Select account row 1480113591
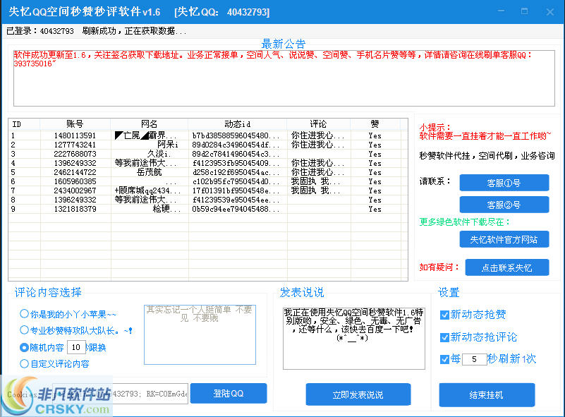 [x=207, y=135]
